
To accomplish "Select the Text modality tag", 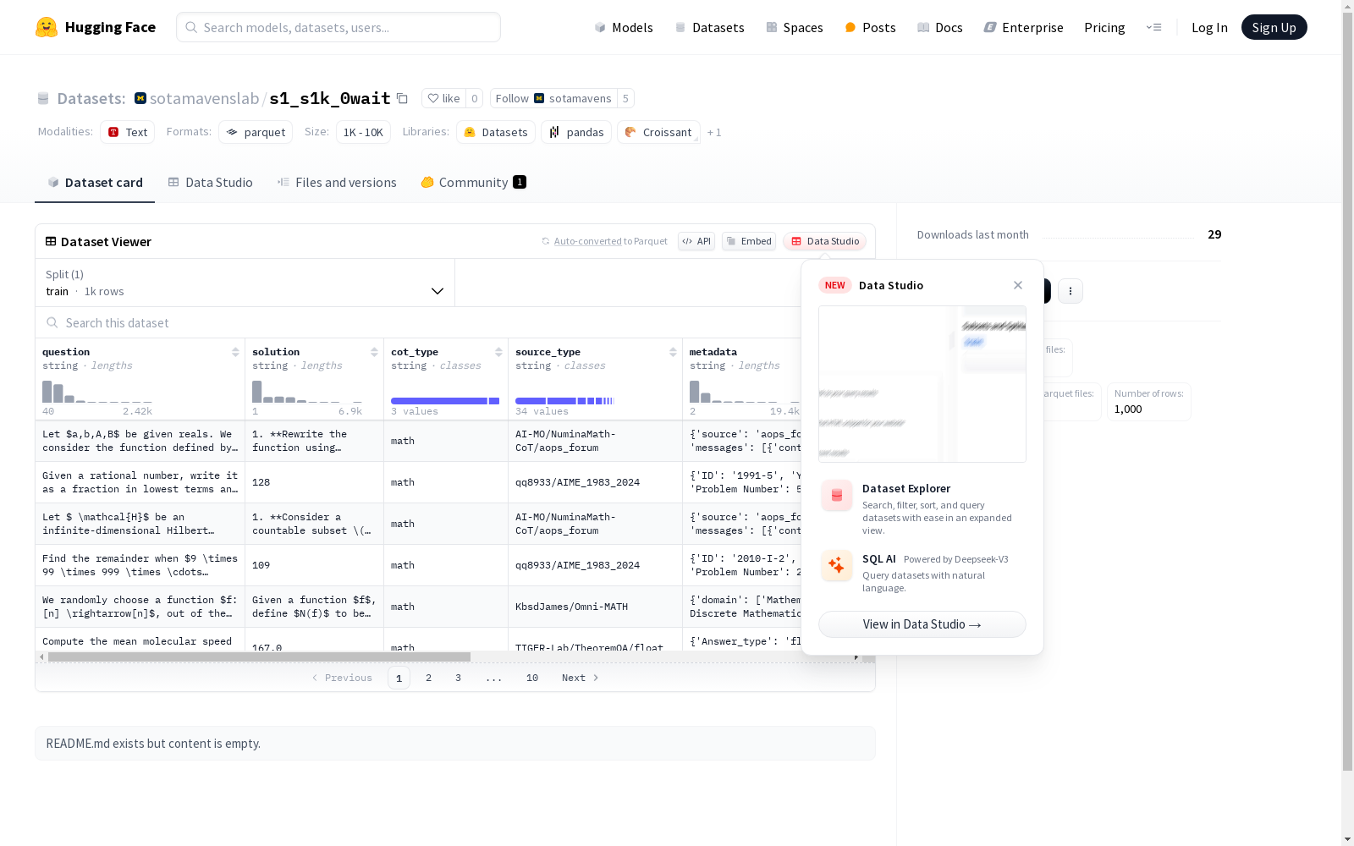I will (128, 132).
